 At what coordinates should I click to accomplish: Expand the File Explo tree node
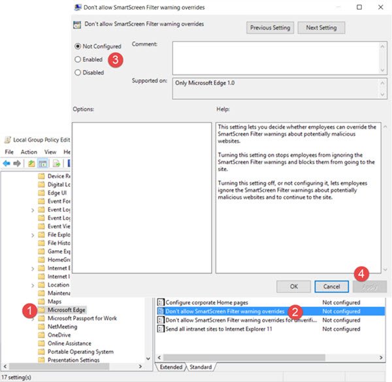pos(33,235)
